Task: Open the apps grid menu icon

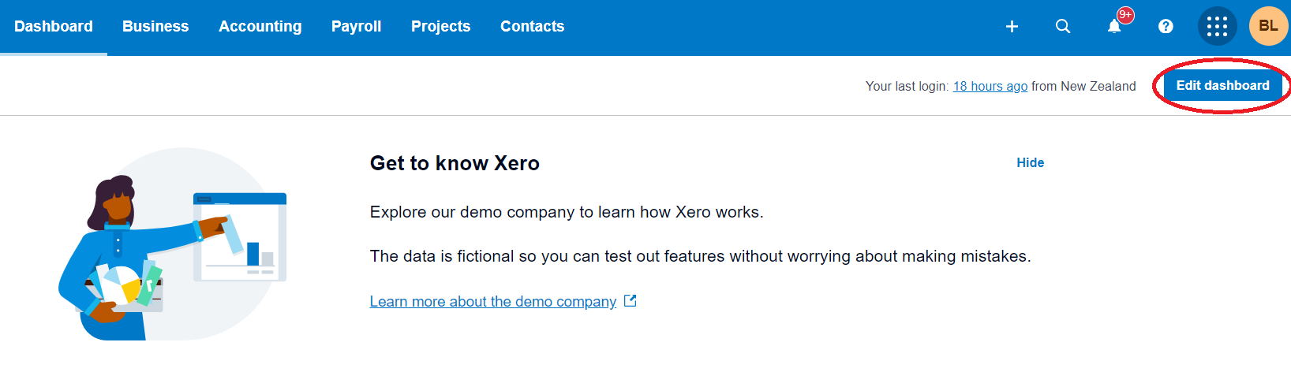Action: pos(1217,27)
